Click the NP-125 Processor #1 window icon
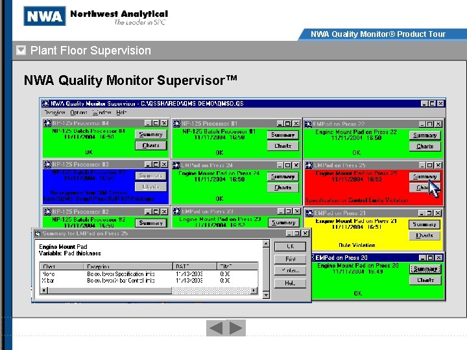 [x=176, y=123]
